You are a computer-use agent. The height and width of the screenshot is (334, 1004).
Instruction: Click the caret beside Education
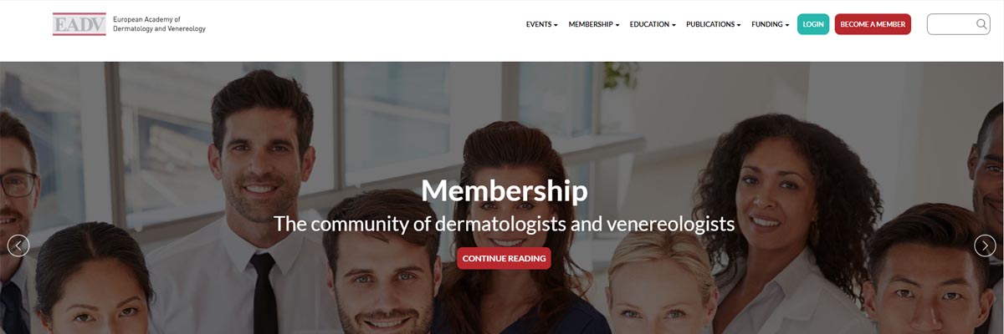click(674, 25)
